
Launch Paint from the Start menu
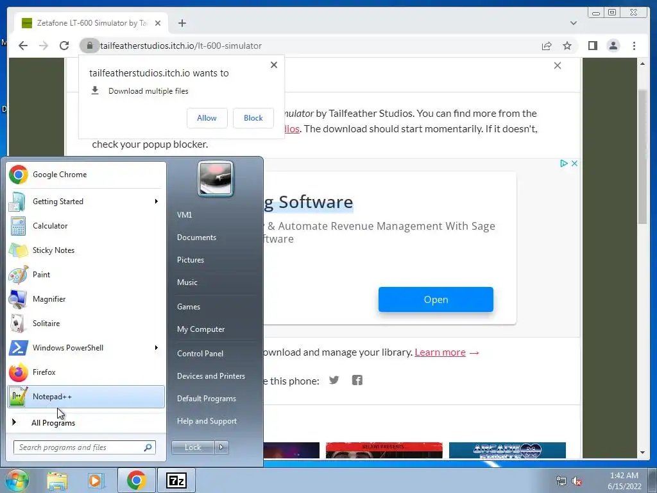click(x=86, y=275)
